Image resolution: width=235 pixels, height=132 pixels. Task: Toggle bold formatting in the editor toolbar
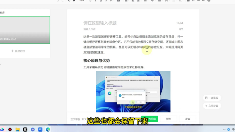(x=90, y=1)
